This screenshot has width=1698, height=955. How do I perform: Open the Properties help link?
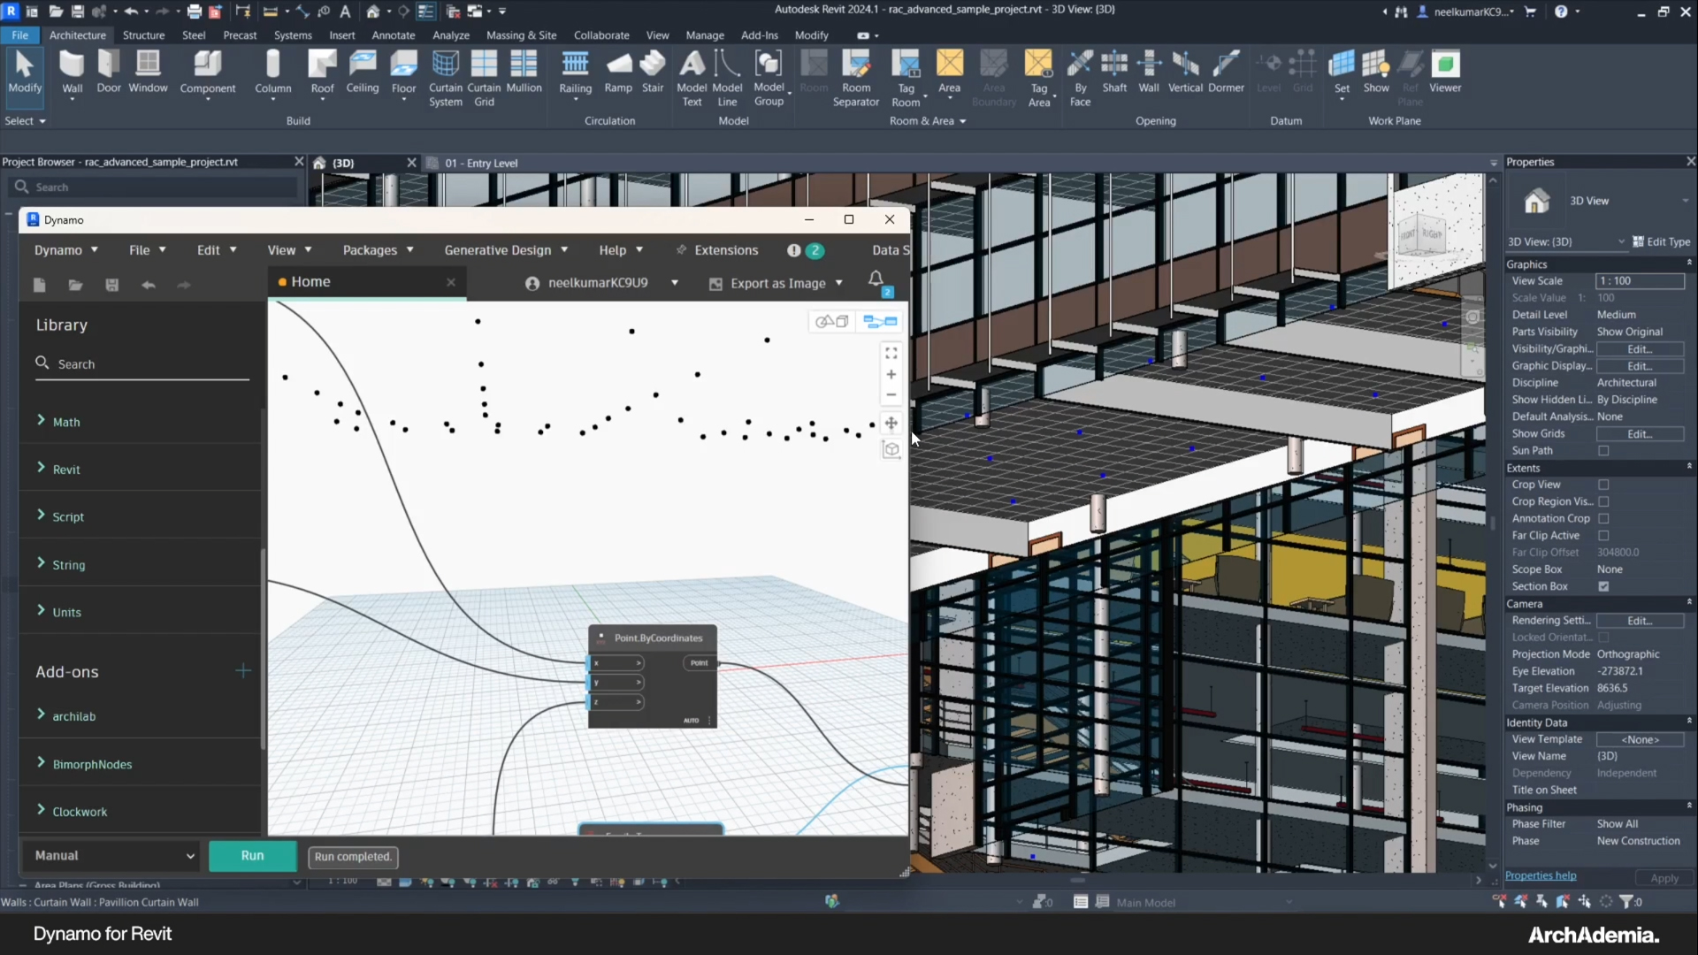coord(1540,875)
